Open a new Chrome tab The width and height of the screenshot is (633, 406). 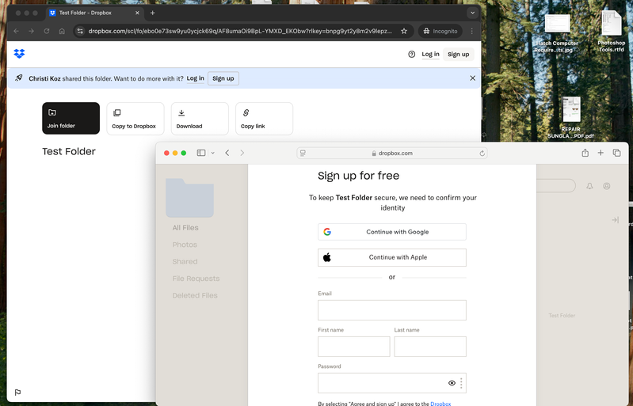tap(153, 13)
